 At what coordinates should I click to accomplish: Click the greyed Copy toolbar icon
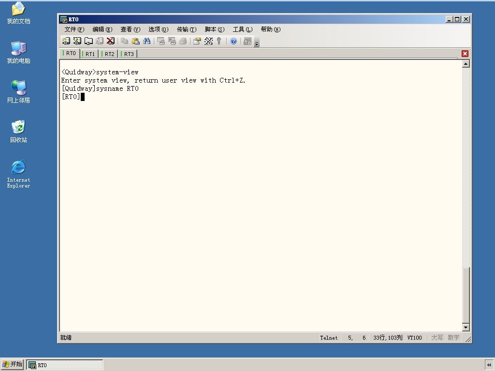(x=125, y=41)
